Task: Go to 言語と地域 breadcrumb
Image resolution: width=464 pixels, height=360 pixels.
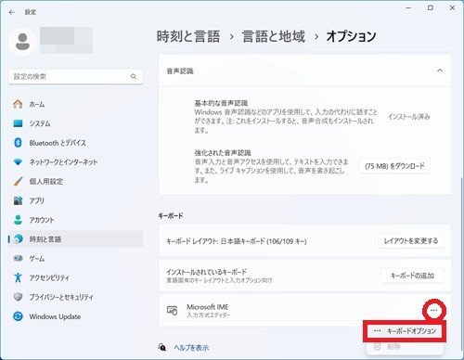Action: [x=274, y=36]
